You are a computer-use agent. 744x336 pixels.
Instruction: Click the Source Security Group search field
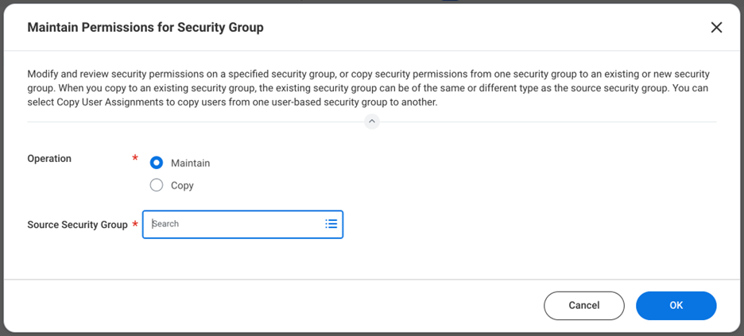pyautogui.click(x=234, y=224)
